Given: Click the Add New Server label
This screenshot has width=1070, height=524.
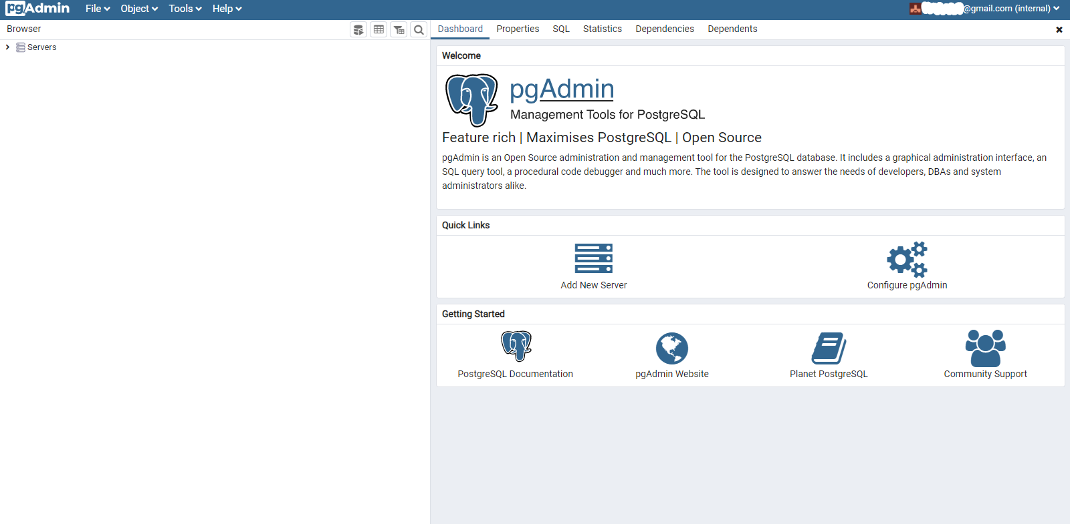Looking at the screenshot, I should (x=594, y=285).
